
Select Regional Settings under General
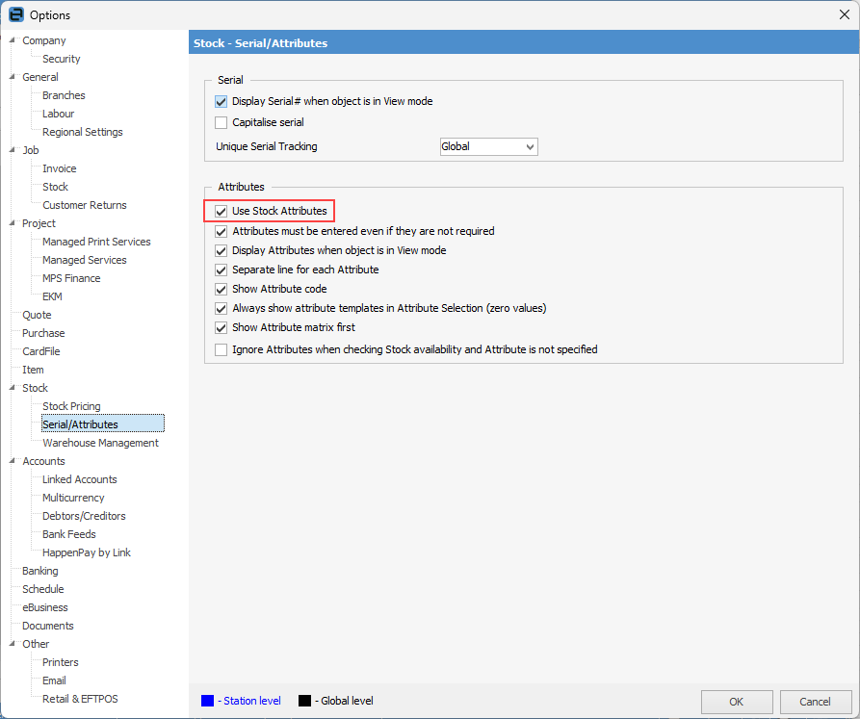(x=82, y=132)
